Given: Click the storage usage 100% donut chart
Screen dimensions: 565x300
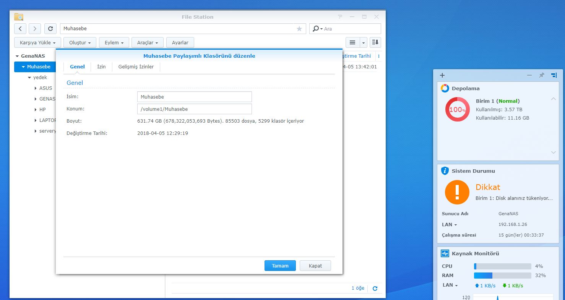Looking at the screenshot, I should coord(457,110).
